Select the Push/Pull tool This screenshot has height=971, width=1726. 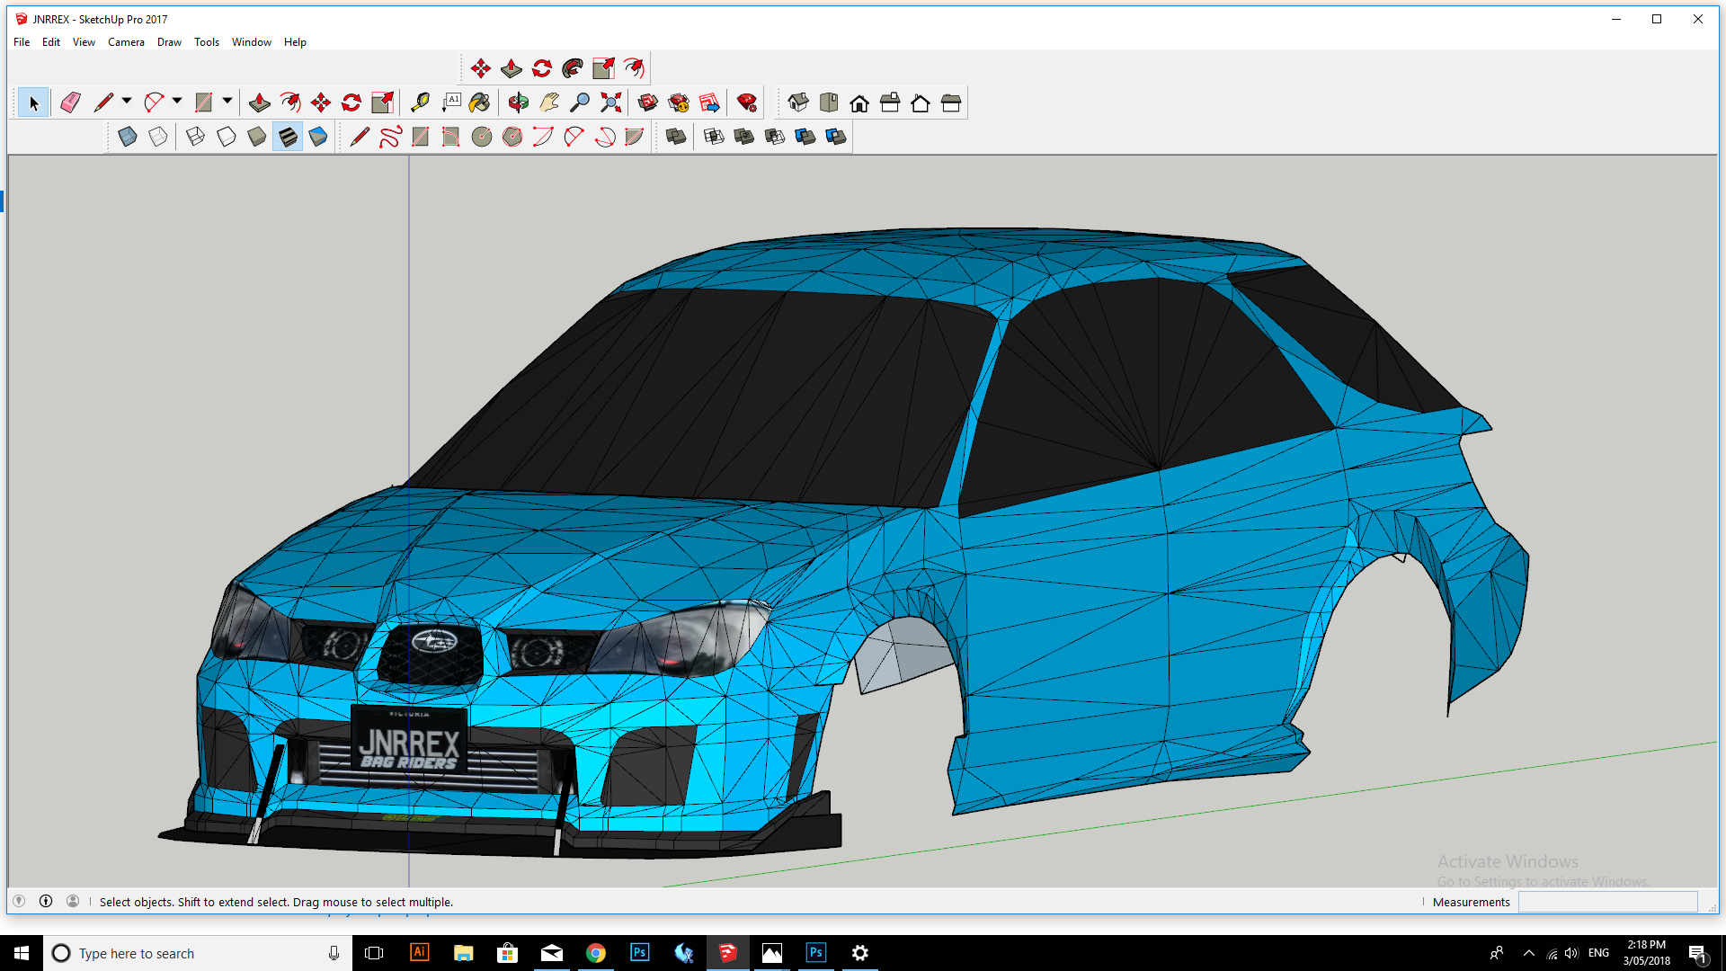[259, 102]
